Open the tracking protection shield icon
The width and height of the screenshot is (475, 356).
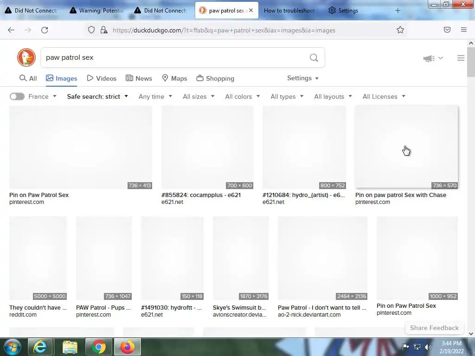pos(91,30)
